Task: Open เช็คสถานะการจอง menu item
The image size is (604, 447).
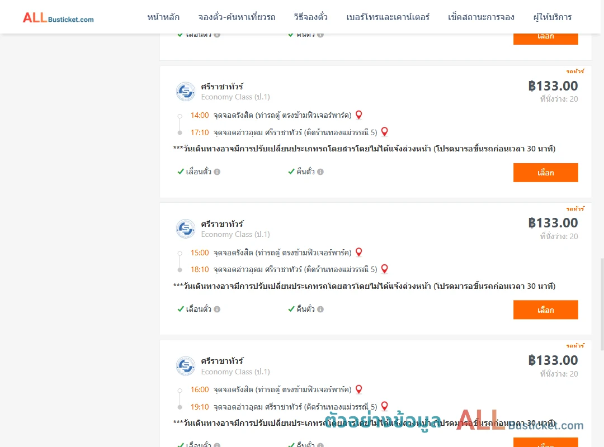Action: [481, 17]
